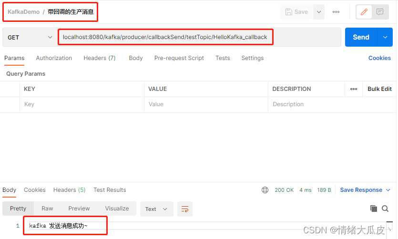Select the response Body tab

click(x=10, y=190)
